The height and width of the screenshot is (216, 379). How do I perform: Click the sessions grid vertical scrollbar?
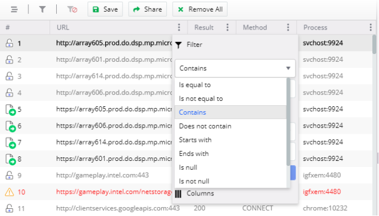[374, 45]
